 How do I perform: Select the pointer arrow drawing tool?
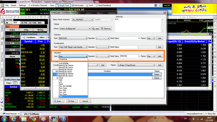pyautogui.click(x=3, y=17)
